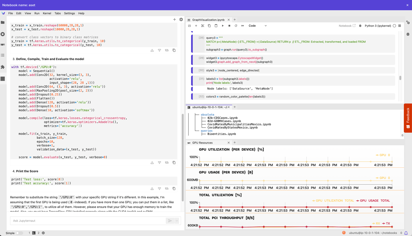Click the red Feedback button
The height and width of the screenshot is (236, 412).
pyautogui.click(x=408, y=118)
